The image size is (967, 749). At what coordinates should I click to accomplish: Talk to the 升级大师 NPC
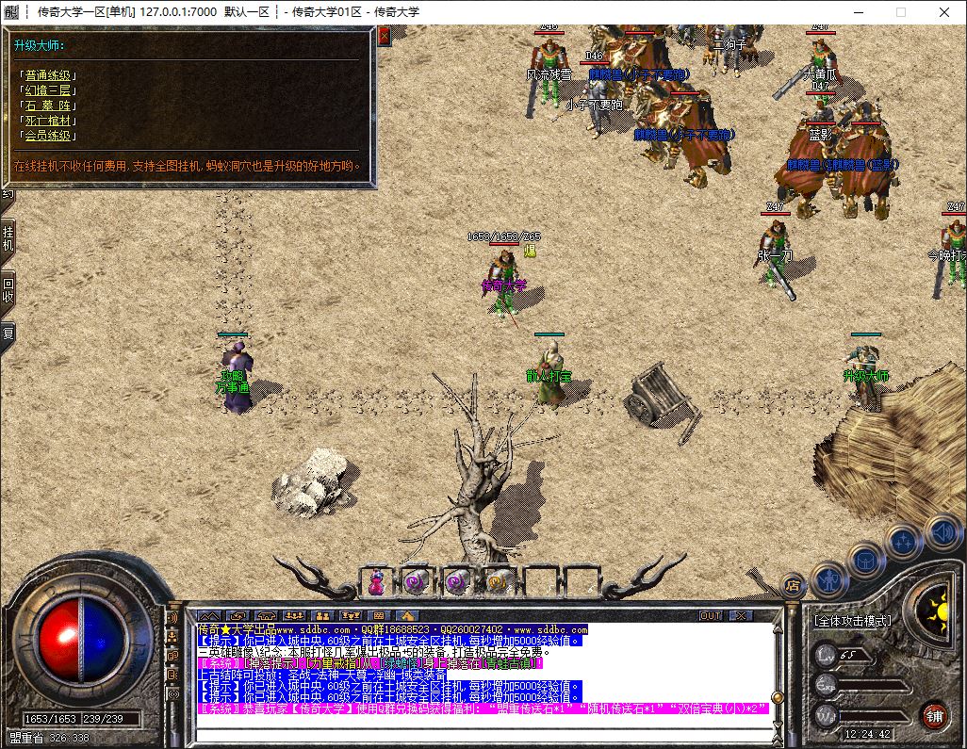(x=866, y=375)
